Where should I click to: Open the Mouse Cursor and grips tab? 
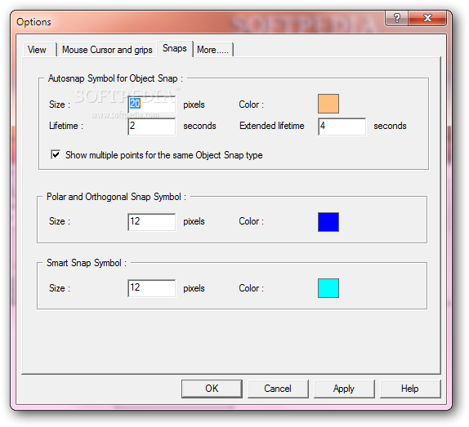tap(107, 50)
